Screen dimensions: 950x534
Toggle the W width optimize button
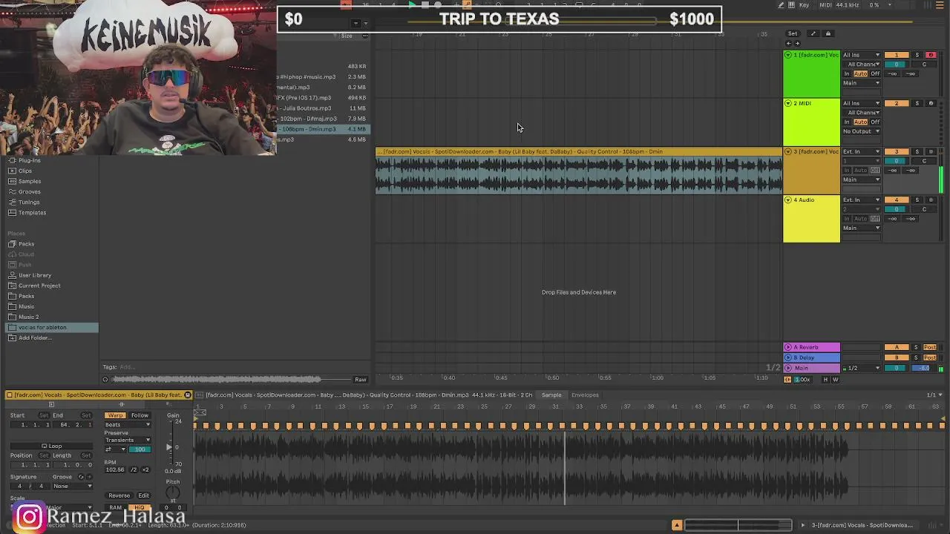(835, 379)
